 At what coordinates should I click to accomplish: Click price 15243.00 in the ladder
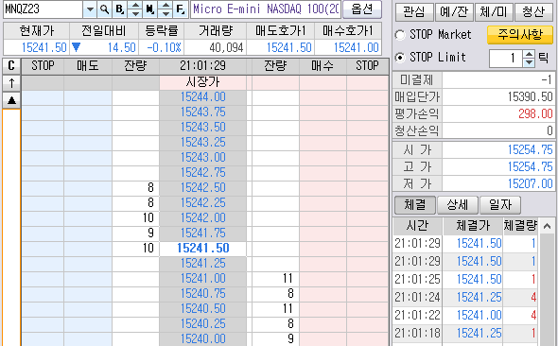coord(202,158)
